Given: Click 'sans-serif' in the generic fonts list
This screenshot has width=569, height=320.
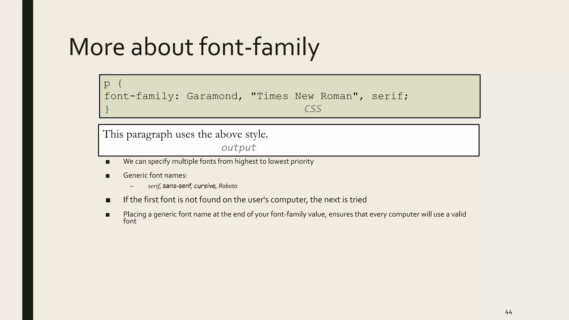Looking at the screenshot, I should tap(177, 186).
